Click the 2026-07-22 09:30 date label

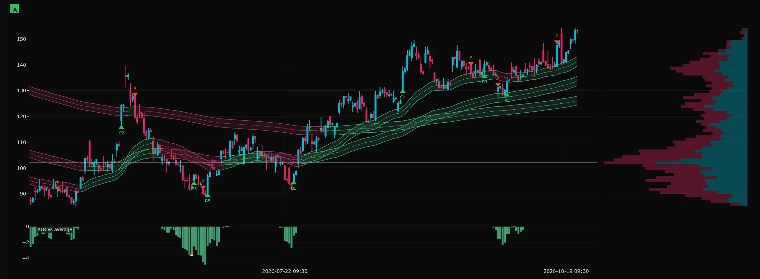click(285, 271)
